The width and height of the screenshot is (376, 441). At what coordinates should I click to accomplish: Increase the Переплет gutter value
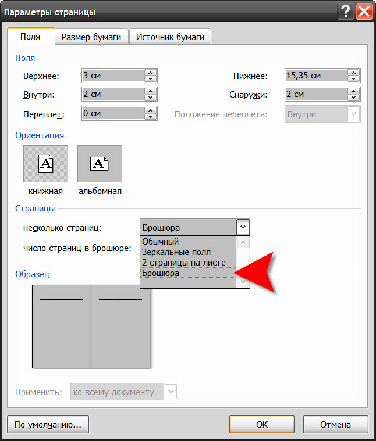[150, 110]
